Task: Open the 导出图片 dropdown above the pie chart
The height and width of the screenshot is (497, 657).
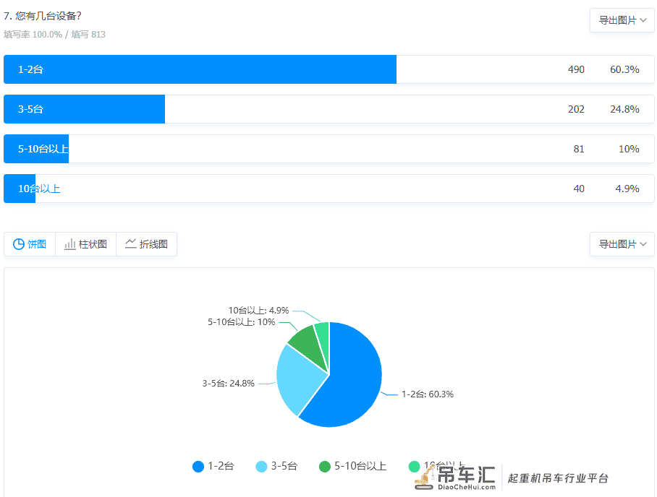Action: (x=622, y=244)
